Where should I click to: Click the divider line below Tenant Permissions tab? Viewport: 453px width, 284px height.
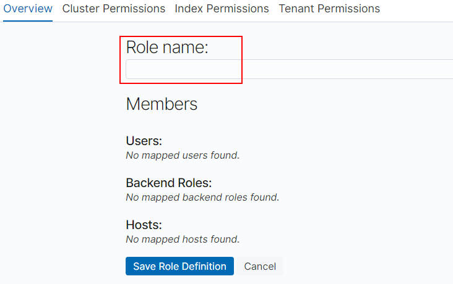pos(329,22)
